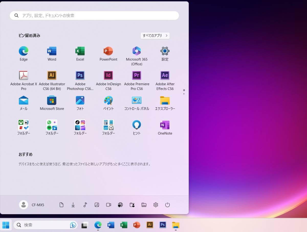This screenshot has width=307, height=232.
Task: Launch OneNote
Action: point(165,125)
